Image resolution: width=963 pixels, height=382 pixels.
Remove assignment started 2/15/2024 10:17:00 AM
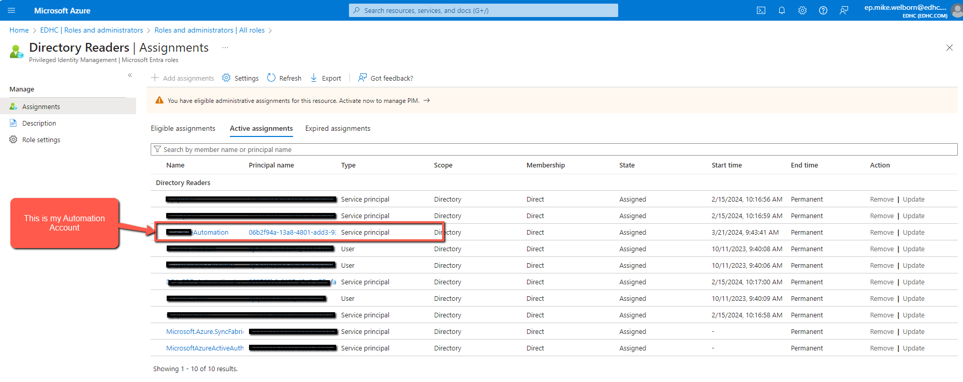[x=882, y=282]
